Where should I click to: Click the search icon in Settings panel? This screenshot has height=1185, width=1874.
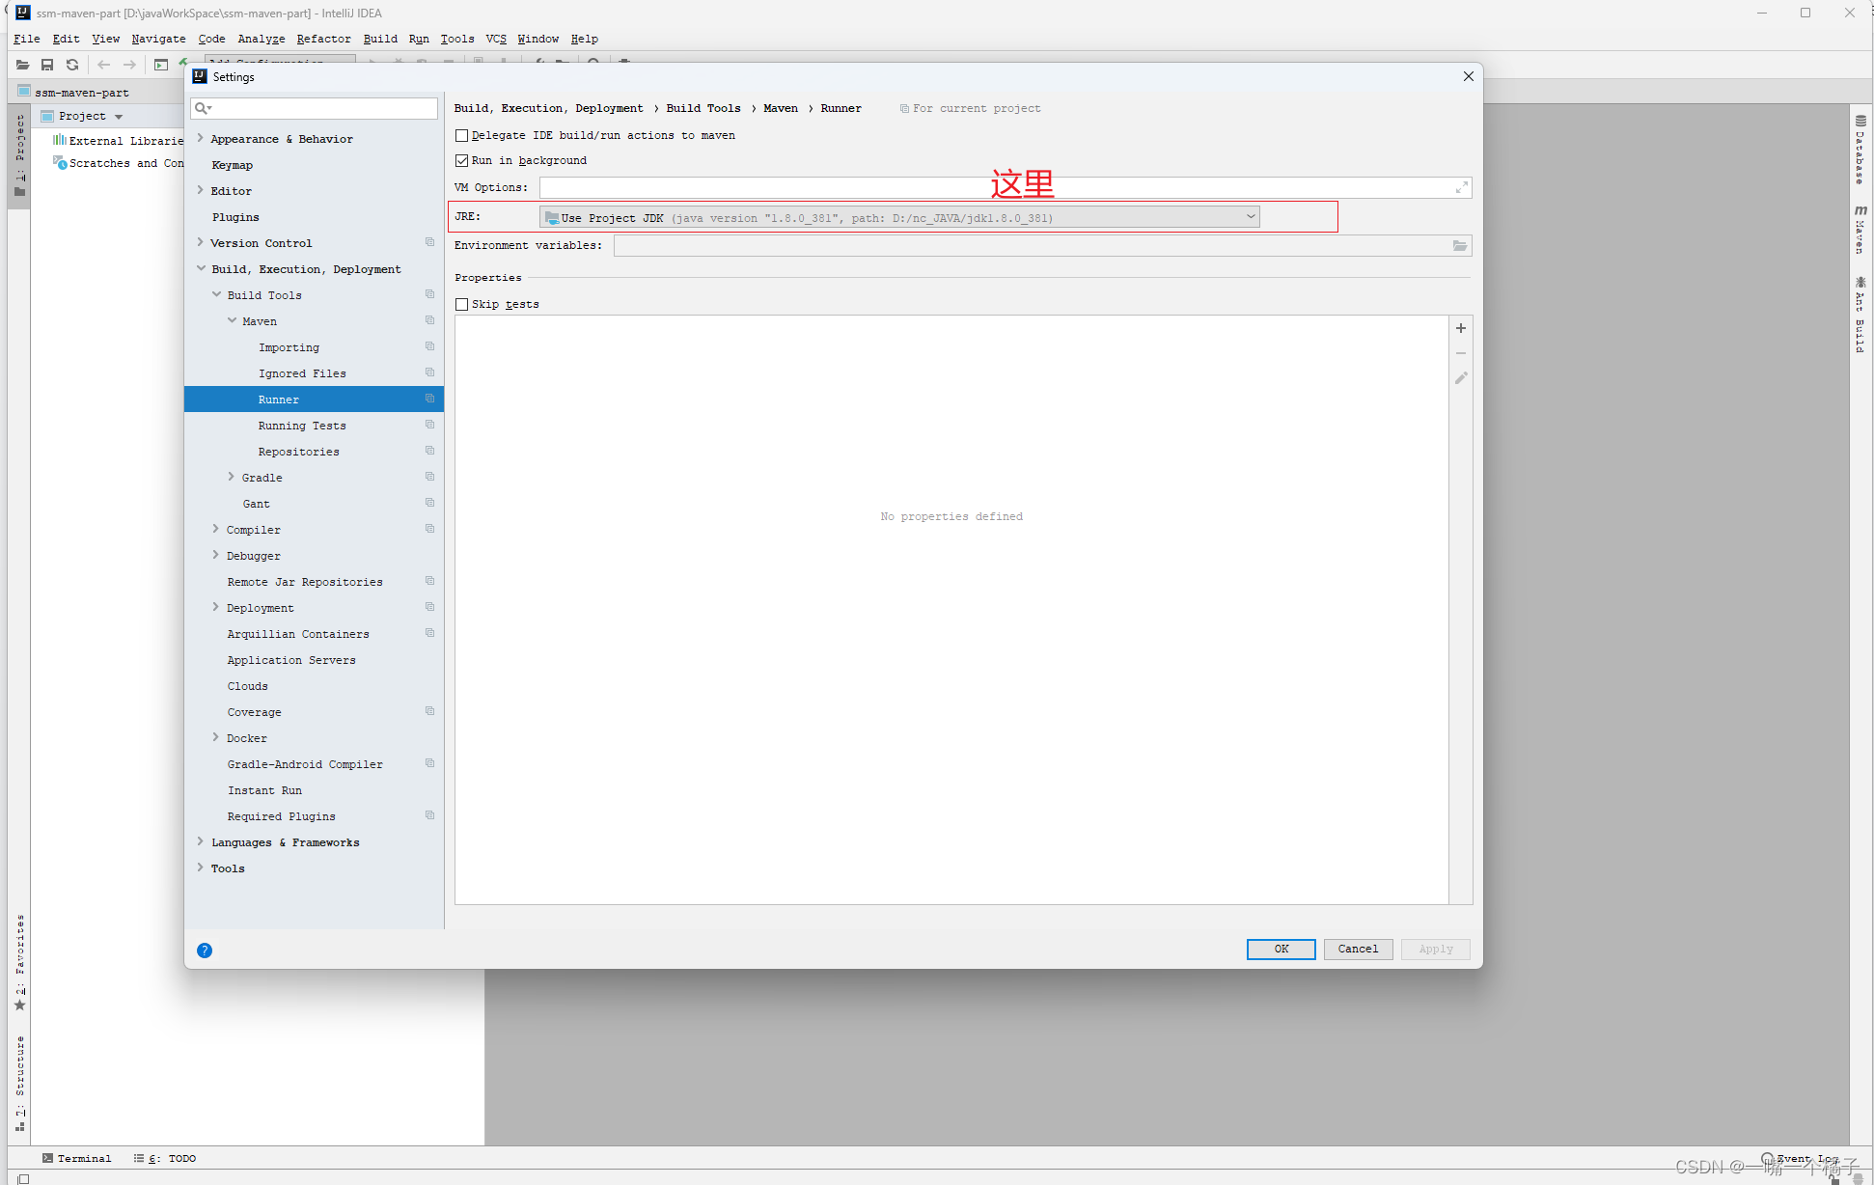(x=207, y=108)
